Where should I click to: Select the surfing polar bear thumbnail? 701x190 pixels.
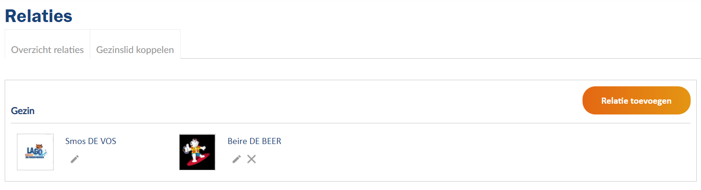click(x=197, y=152)
